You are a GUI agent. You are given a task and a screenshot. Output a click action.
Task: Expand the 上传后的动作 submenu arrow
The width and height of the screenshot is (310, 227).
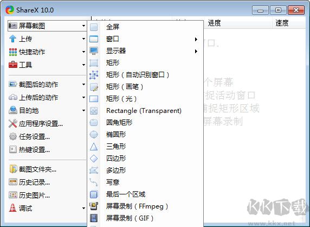click(83, 97)
